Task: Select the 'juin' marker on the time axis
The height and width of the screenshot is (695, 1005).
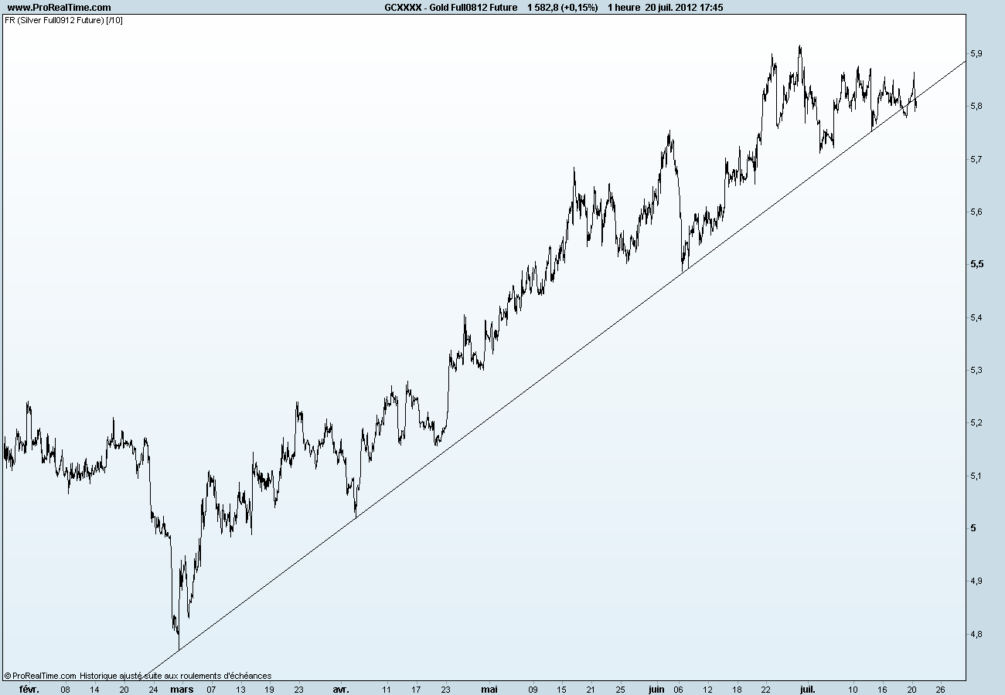Action: 656,688
